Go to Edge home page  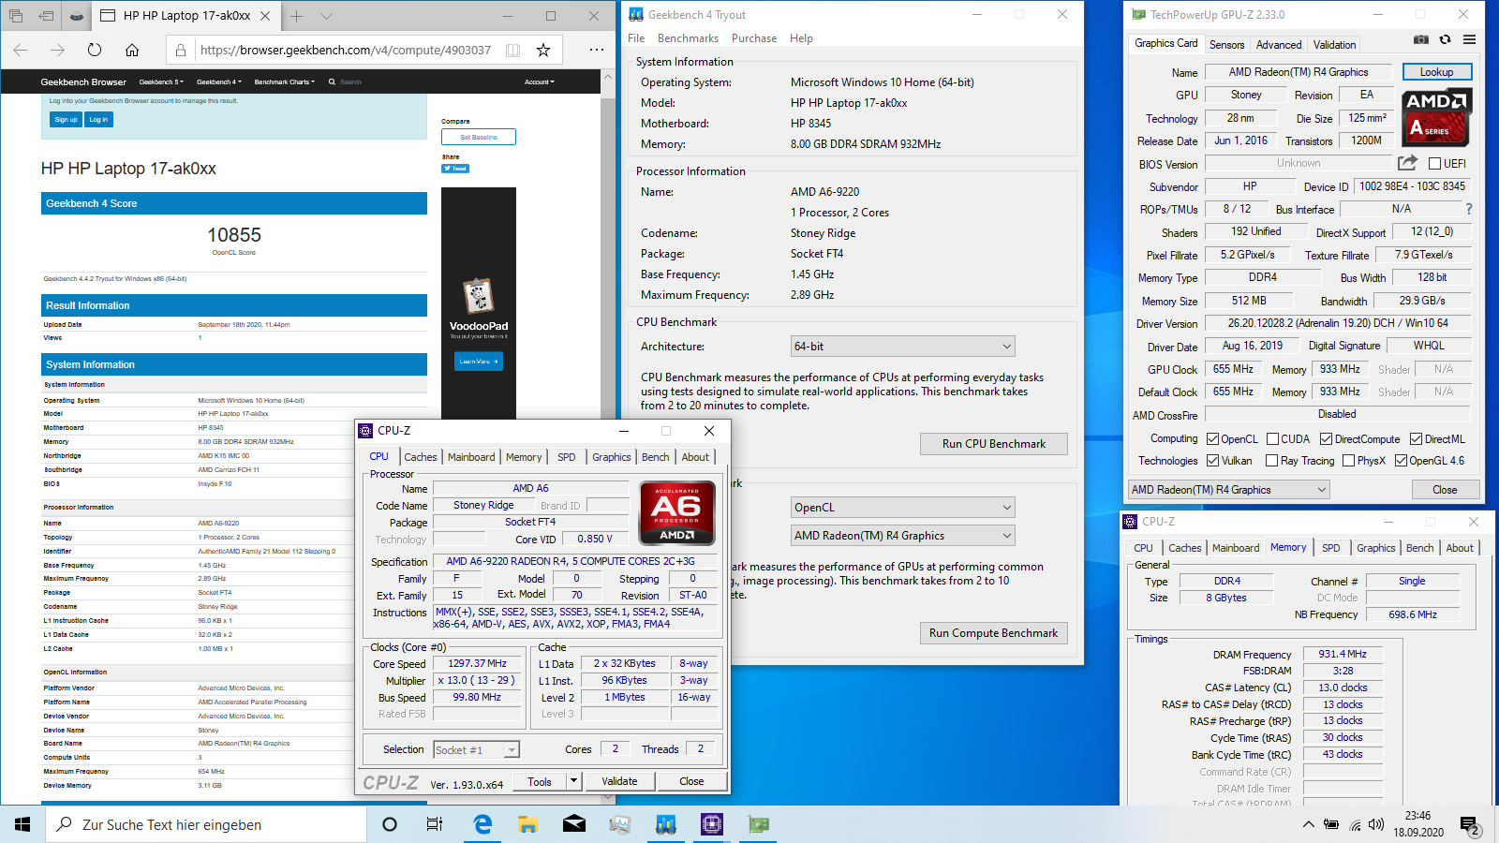132,50
